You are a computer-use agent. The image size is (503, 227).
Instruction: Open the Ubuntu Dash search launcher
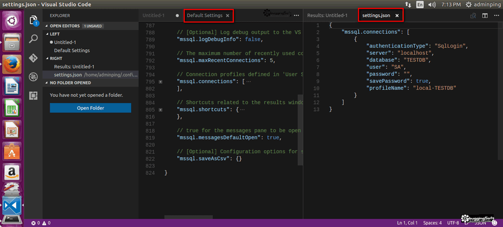pos(12,20)
